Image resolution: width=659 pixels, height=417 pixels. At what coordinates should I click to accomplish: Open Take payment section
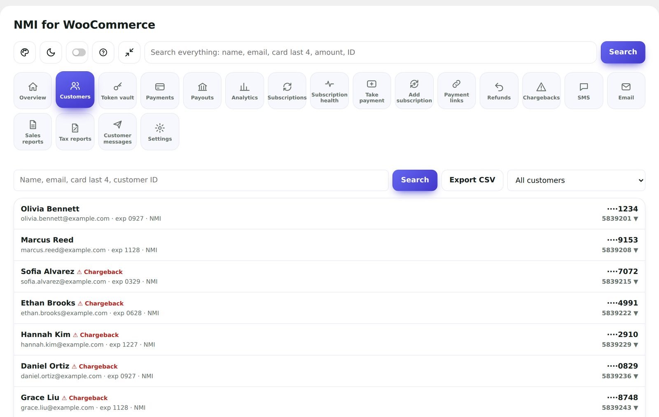point(372,91)
